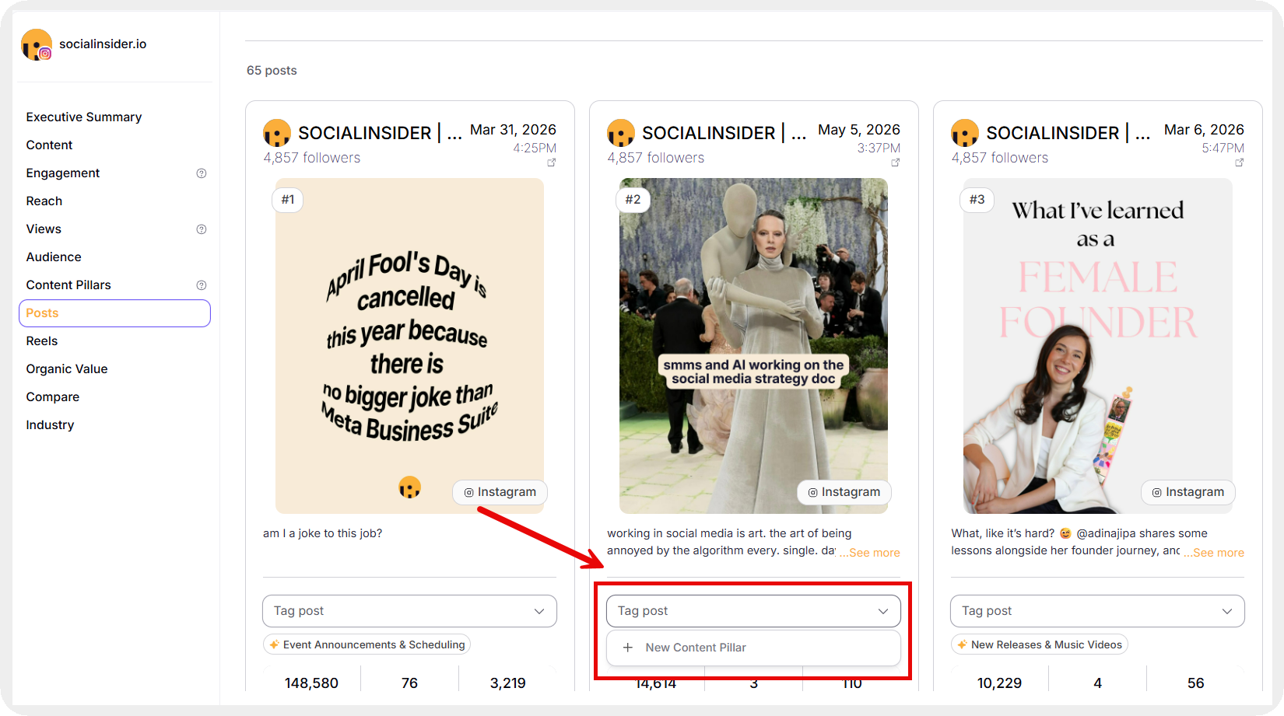The width and height of the screenshot is (1284, 716).
Task: Open the Female Founder post image
Action: (1097, 346)
